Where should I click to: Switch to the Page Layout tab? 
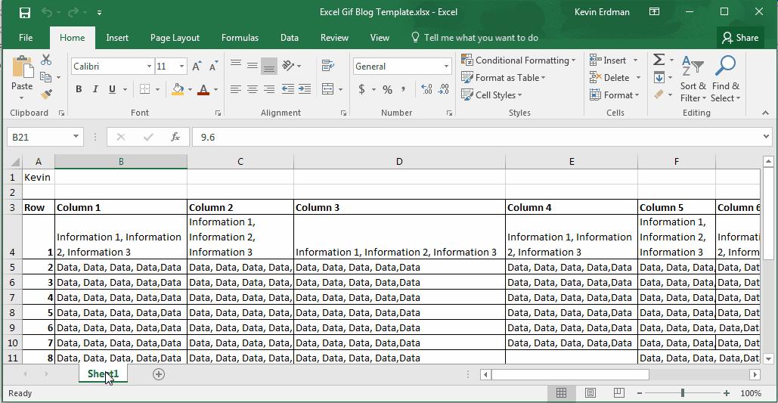coord(175,38)
